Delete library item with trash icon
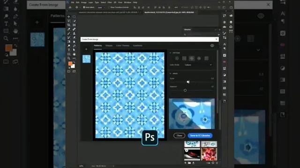The width and height of the screenshot is (300, 168). click(x=217, y=163)
